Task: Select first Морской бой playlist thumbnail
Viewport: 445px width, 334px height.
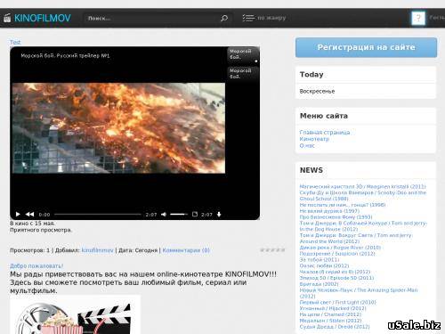Action: [243, 54]
